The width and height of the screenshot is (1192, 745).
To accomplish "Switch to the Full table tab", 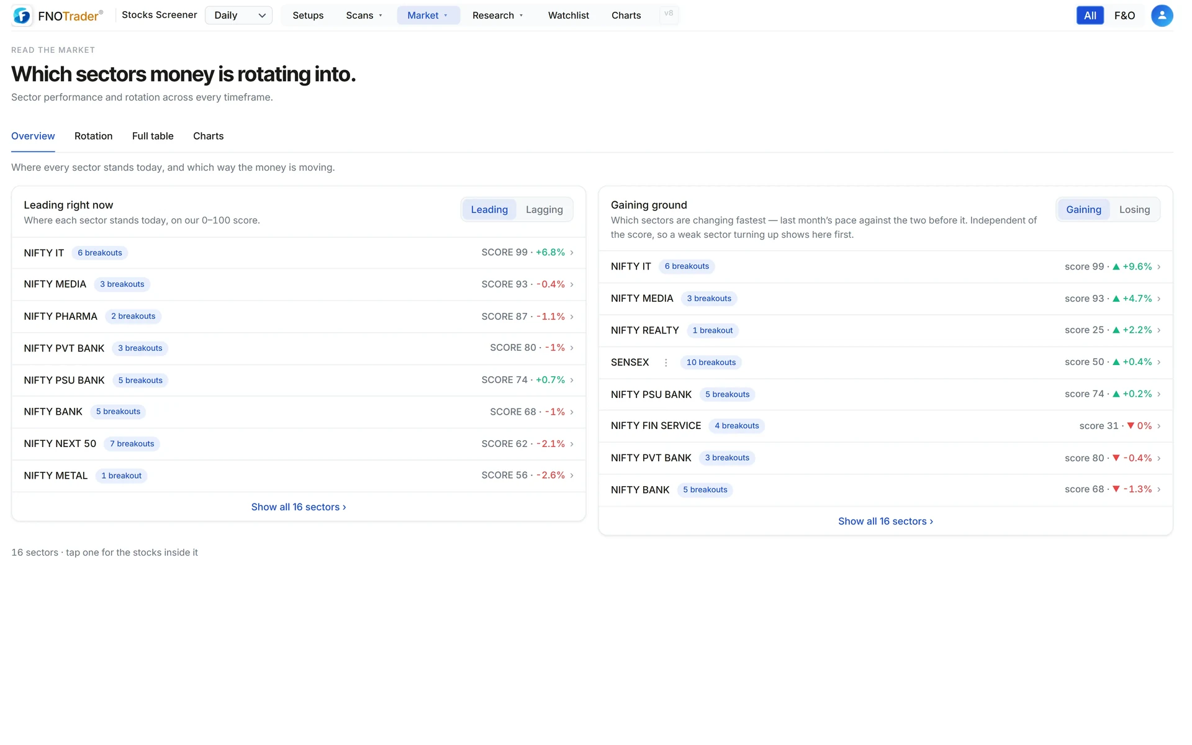I will click(153, 136).
